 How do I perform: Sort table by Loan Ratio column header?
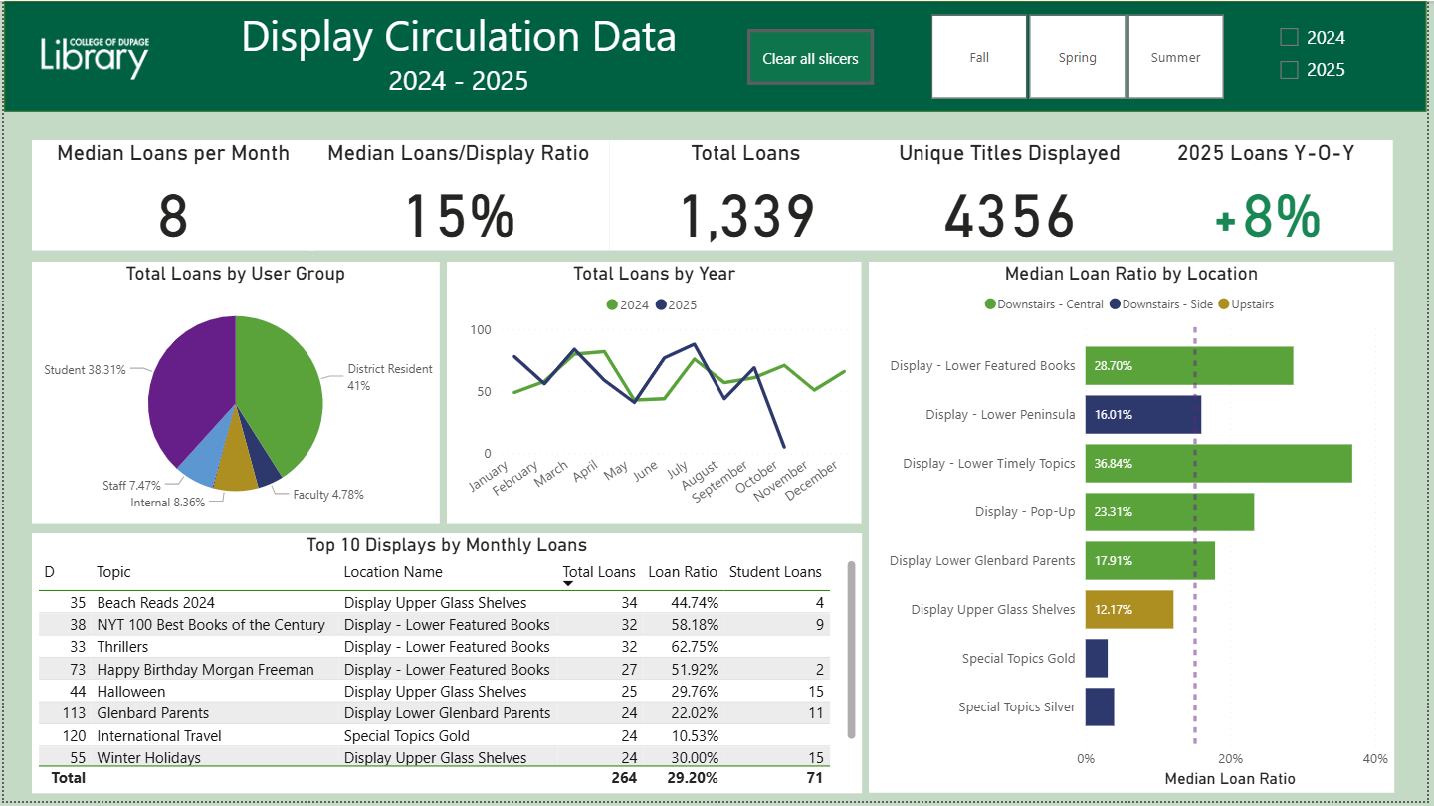click(x=682, y=572)
